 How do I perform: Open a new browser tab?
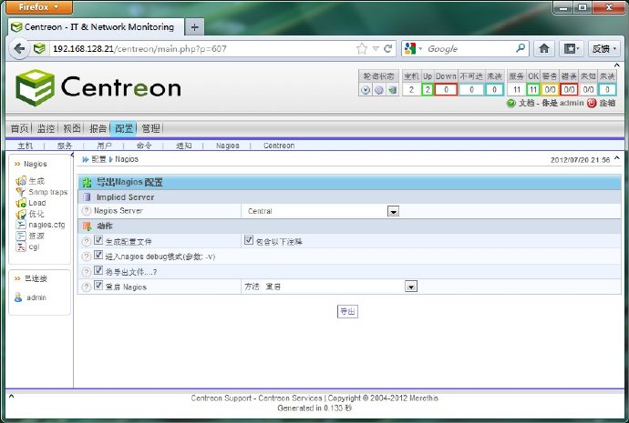pyautogui.click(x=194, y=27)
